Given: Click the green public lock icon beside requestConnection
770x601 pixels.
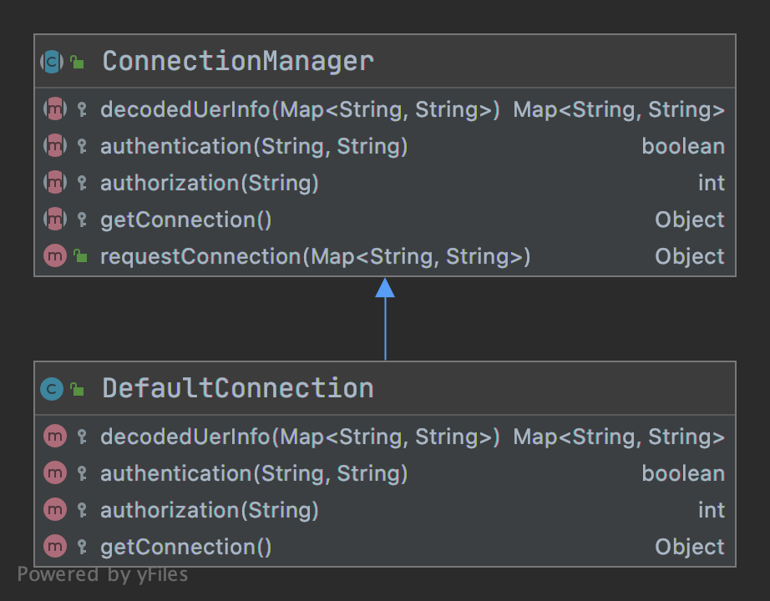Looking at the screenshot, I should (80, 255).
